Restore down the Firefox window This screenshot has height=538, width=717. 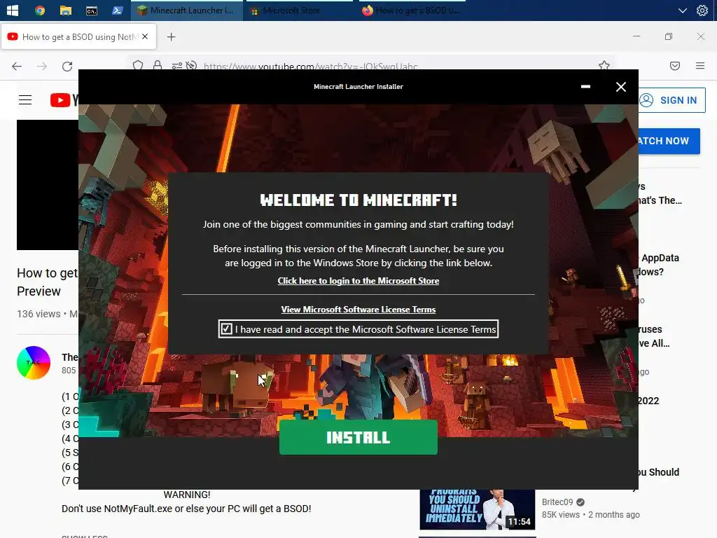point(669,36)
